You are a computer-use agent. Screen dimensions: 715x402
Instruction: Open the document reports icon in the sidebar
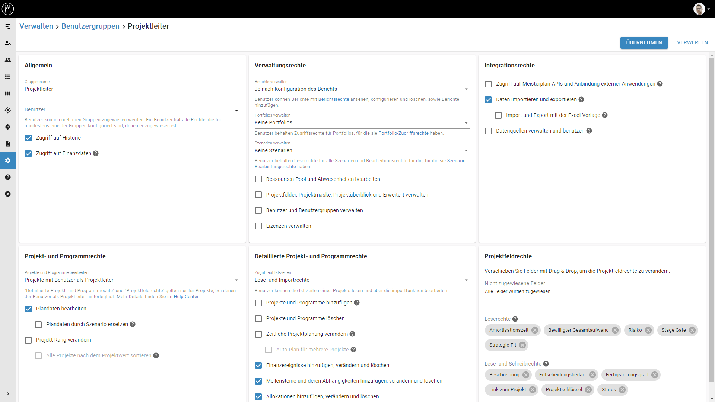(8, 144)
